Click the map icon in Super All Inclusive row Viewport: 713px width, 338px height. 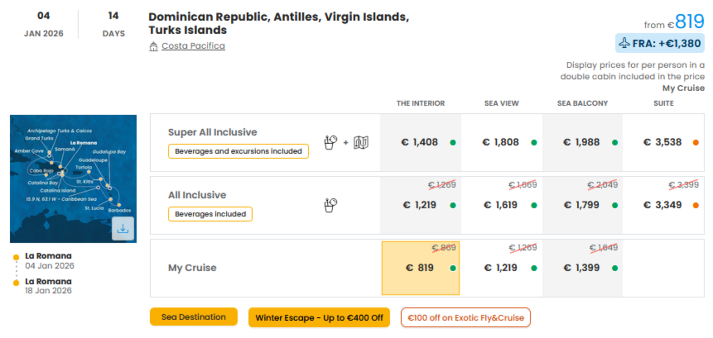[x=361, y=142]
